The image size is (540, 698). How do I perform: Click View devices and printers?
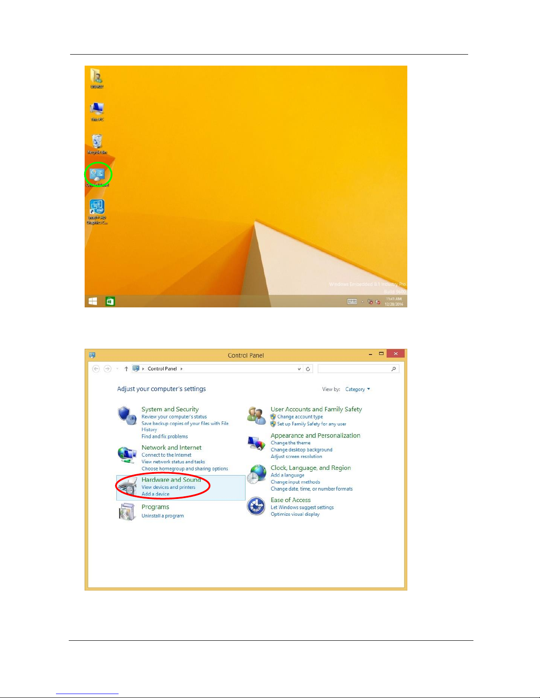168,487
